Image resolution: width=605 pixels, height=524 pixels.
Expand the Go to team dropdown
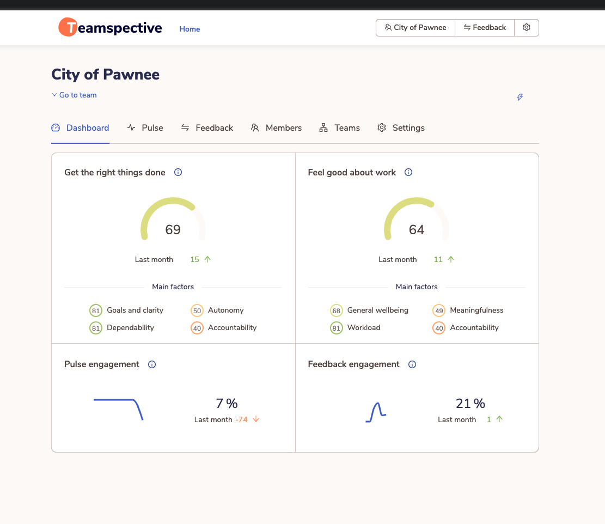click(74, 95)
